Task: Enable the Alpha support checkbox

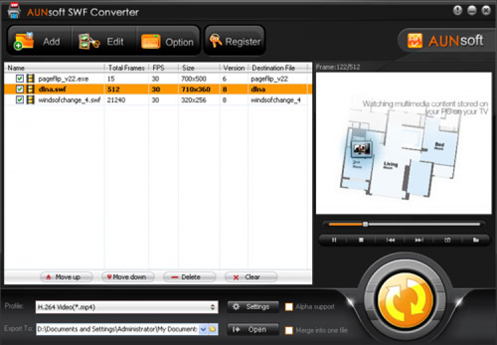Action: click(289, 307)
